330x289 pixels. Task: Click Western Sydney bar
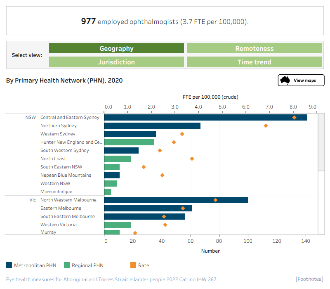click(130, 134)
